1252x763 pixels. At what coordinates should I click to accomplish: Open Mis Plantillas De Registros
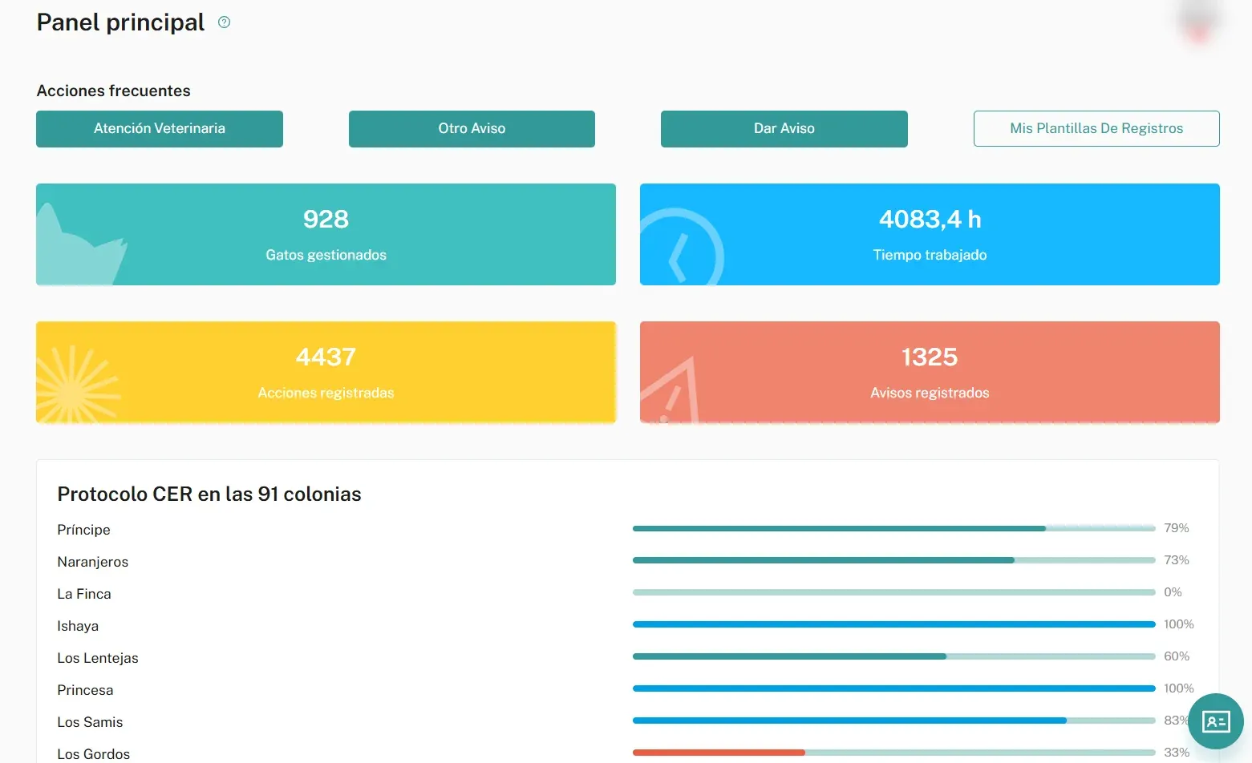[1096, 128]
